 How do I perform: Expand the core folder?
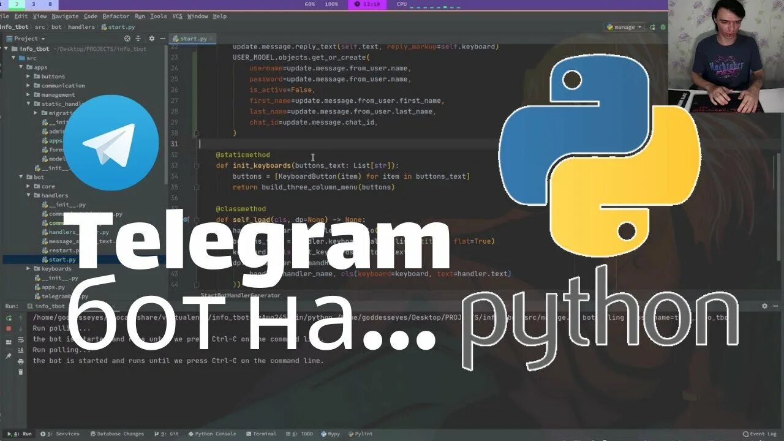(28, 186)
